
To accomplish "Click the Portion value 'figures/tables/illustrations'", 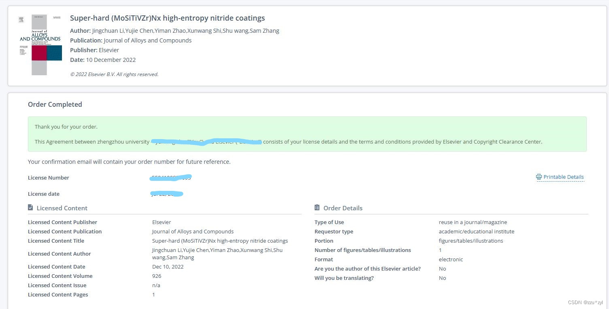I will (x=471, y=241).
